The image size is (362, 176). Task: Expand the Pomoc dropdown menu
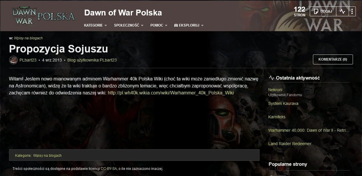(x=159, y=25)
